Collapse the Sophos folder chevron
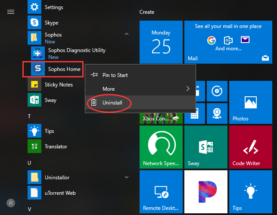Screen dimensions: 277x215 [127, 34]
